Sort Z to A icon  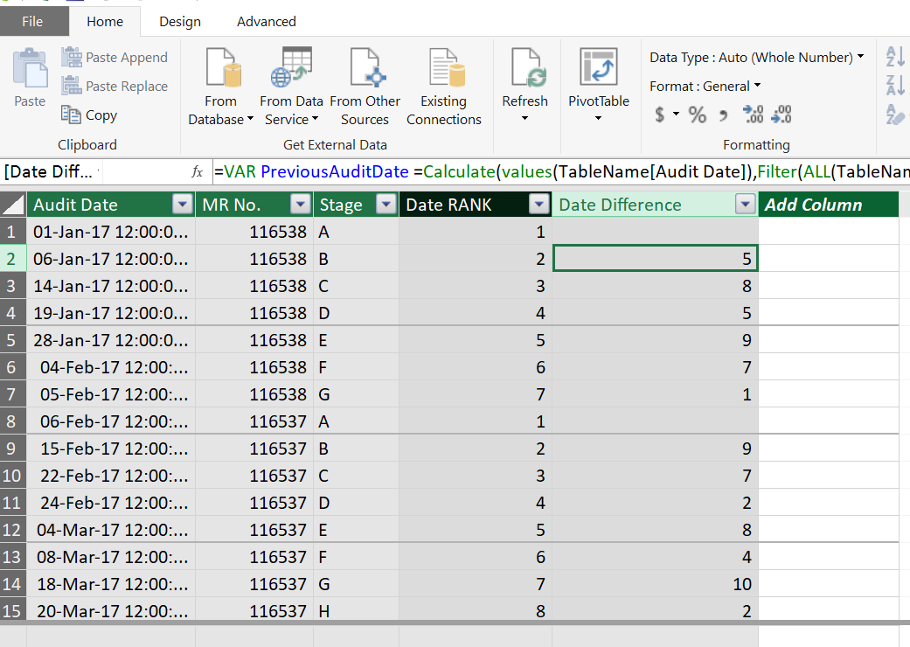click(x=895, y=86)
